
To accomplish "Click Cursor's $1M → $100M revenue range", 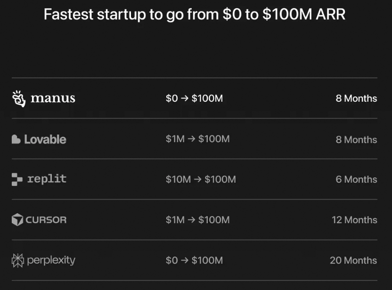I will (197, 220).
